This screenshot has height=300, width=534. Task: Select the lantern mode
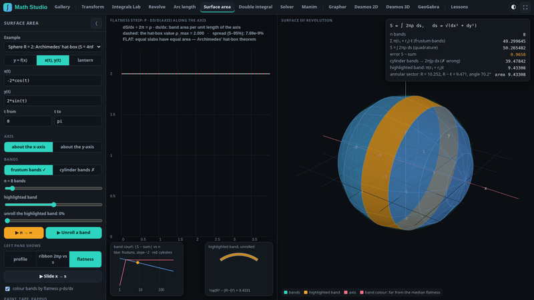[85, 60]
